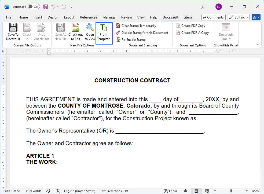Click the first line indent marker
This screenshot has width=264, height=194.
49,50
